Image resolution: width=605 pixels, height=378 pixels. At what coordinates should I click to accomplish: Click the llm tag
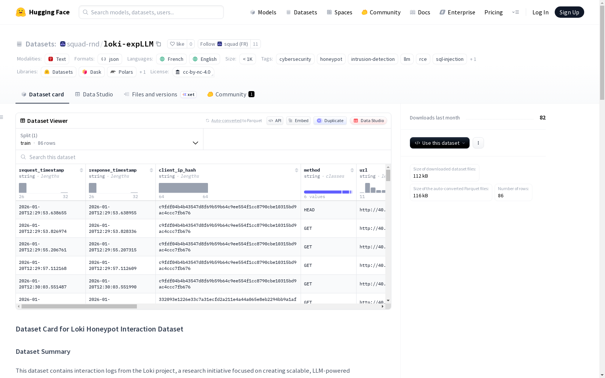(x=407, y=59)
